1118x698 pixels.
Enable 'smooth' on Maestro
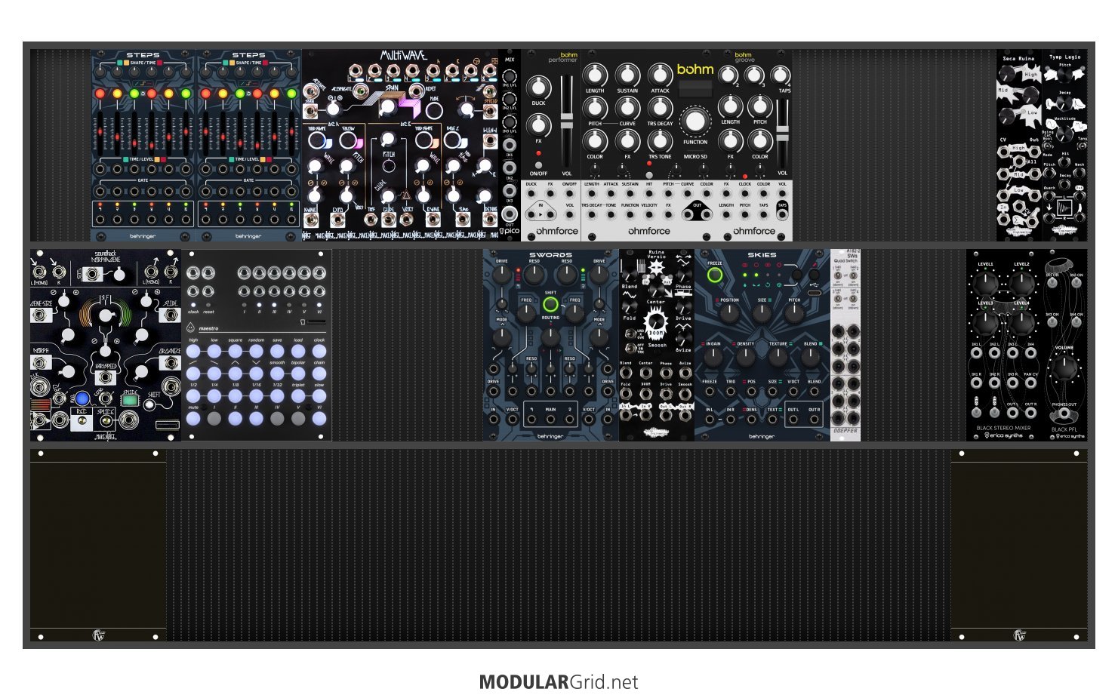pyautogui.click(x=277, y=374)
